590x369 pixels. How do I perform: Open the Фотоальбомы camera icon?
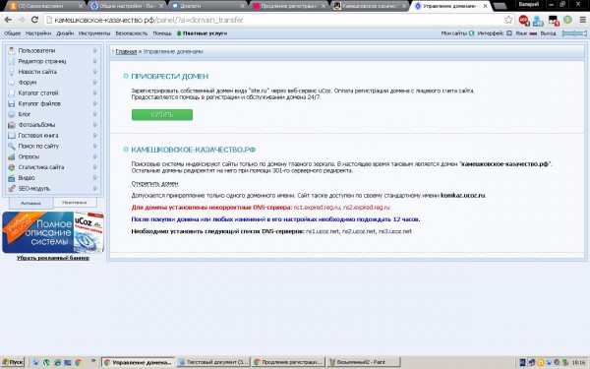[12, 125]
